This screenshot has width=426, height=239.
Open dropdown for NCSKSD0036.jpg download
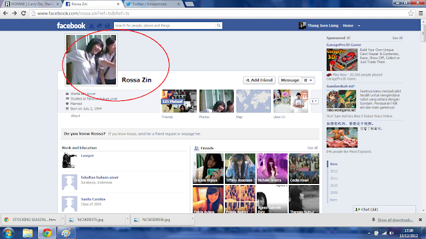[x=192, y=218]
